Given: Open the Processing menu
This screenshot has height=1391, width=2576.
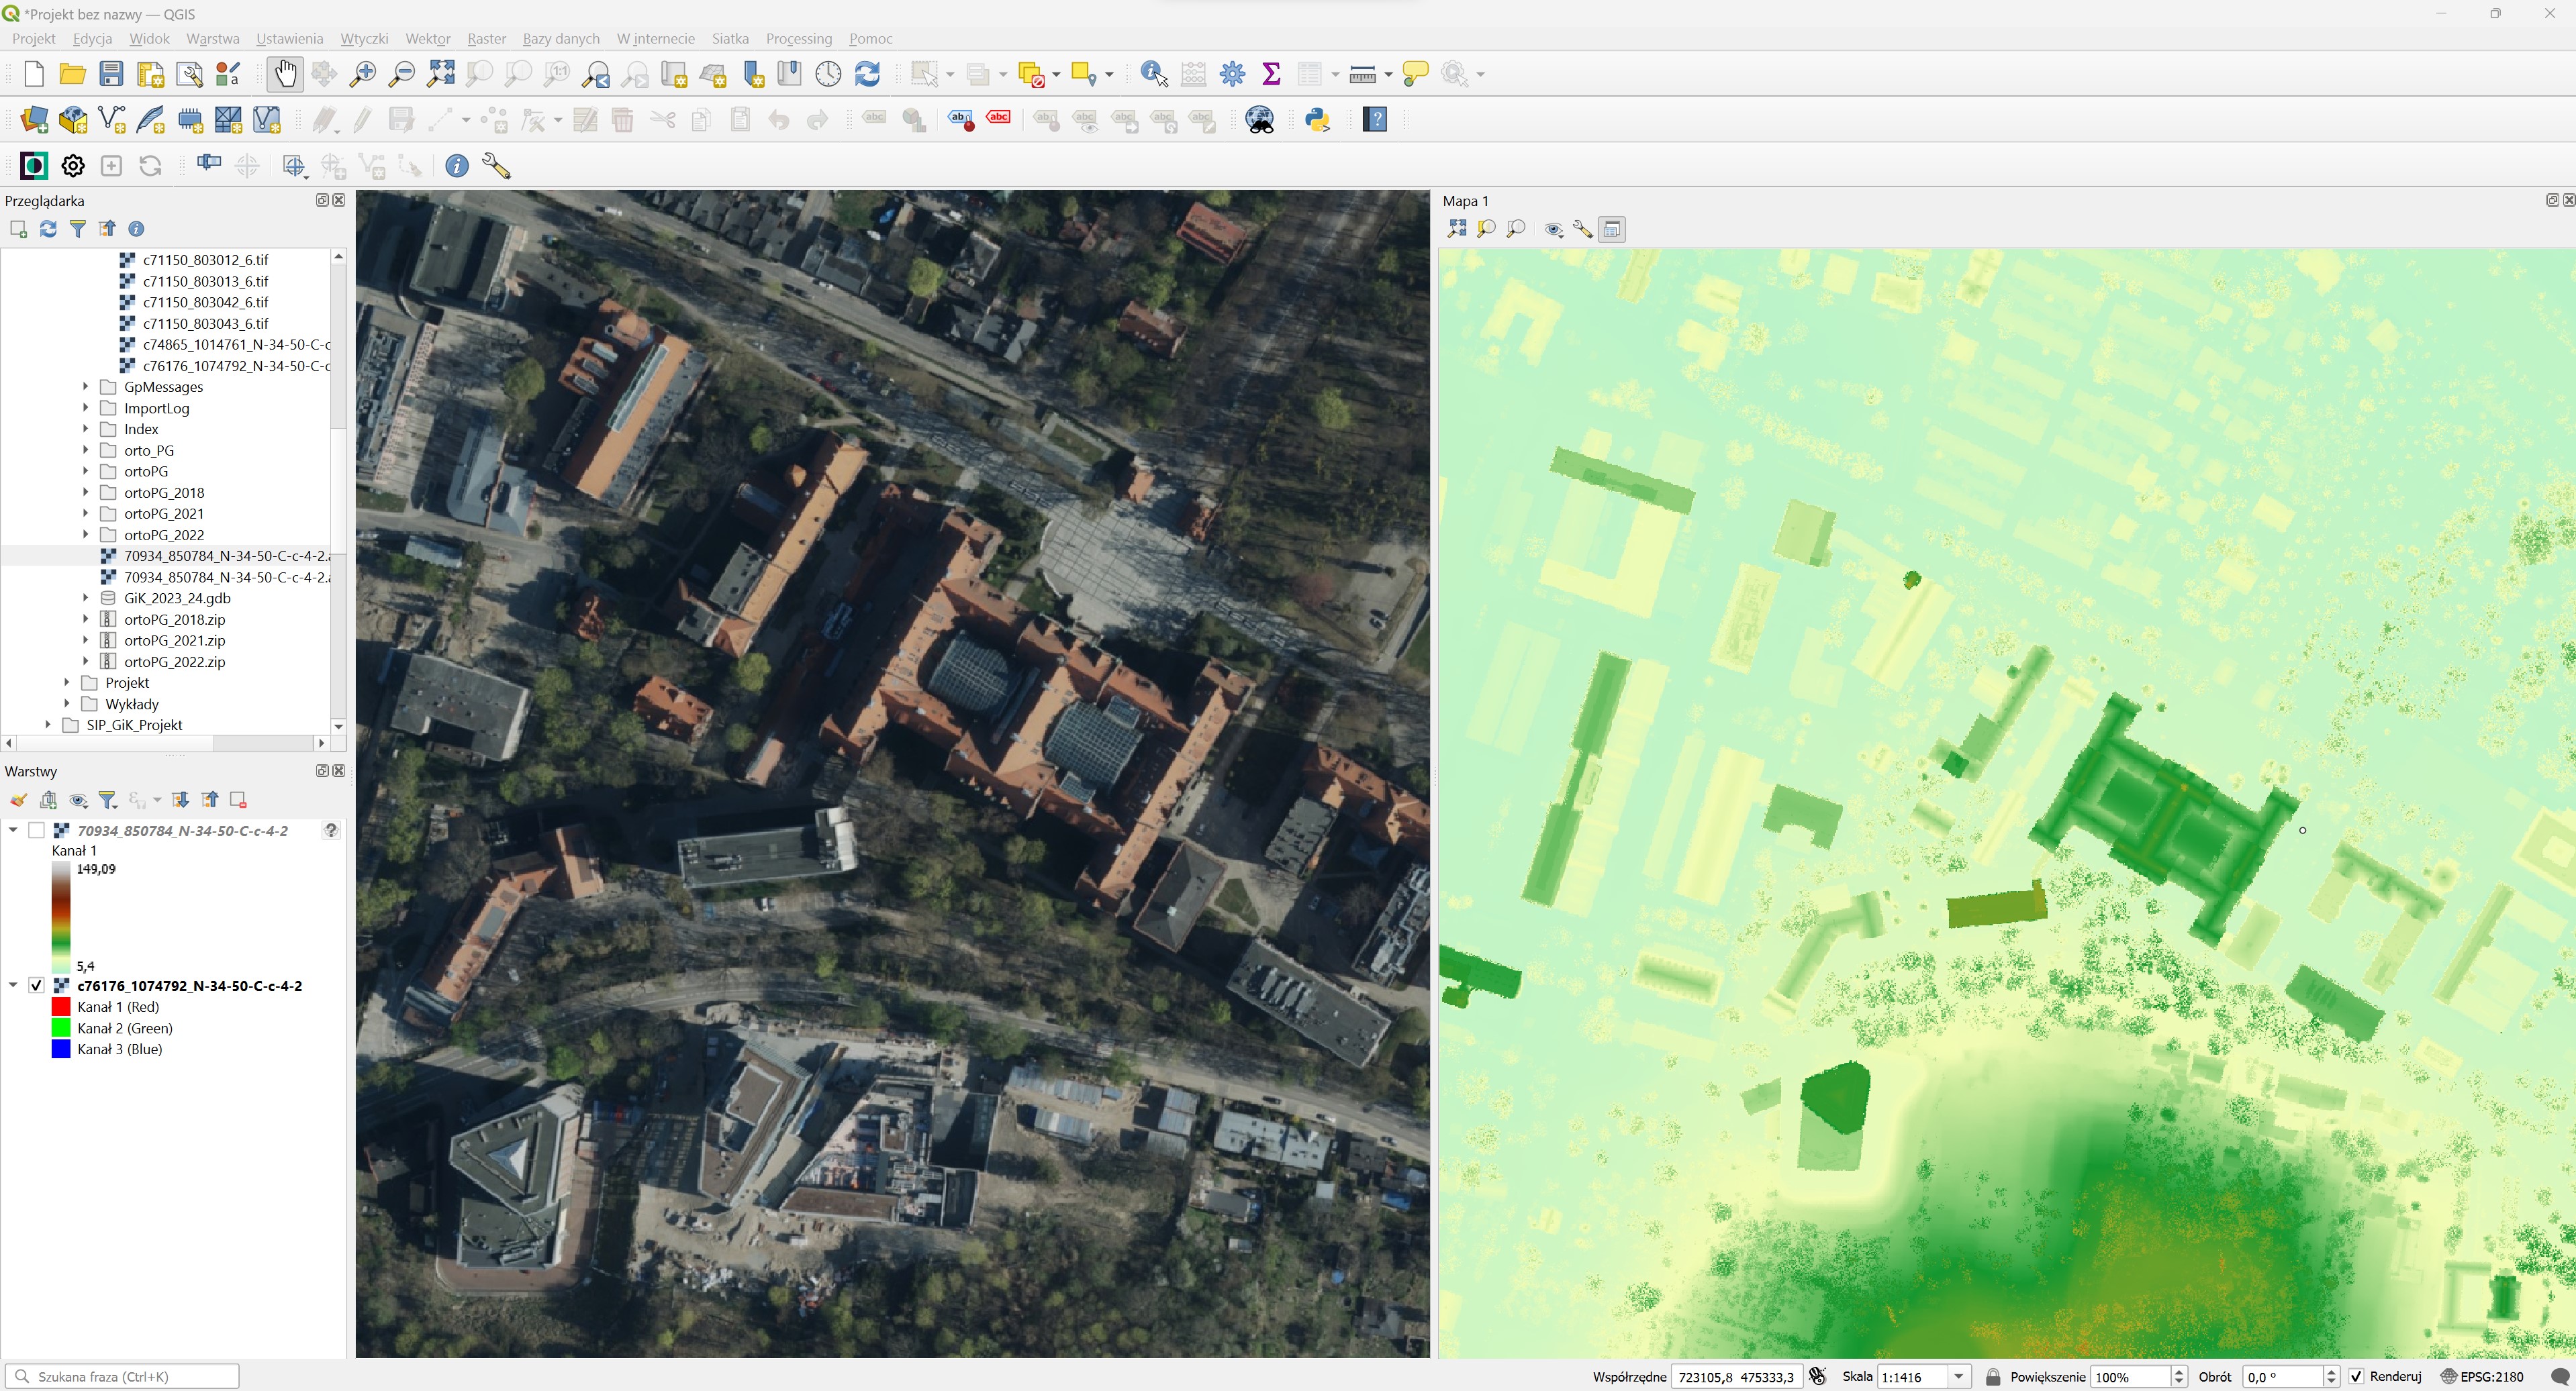Looking at the screenshot, I should coord(798,38).
